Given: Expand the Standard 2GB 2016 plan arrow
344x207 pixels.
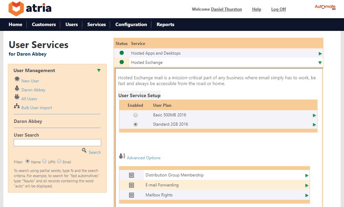Looking at the screenshot, I should pos(314,125).
